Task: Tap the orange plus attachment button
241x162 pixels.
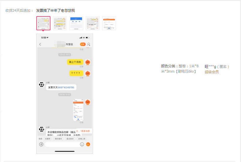Action: click(88, 144)
